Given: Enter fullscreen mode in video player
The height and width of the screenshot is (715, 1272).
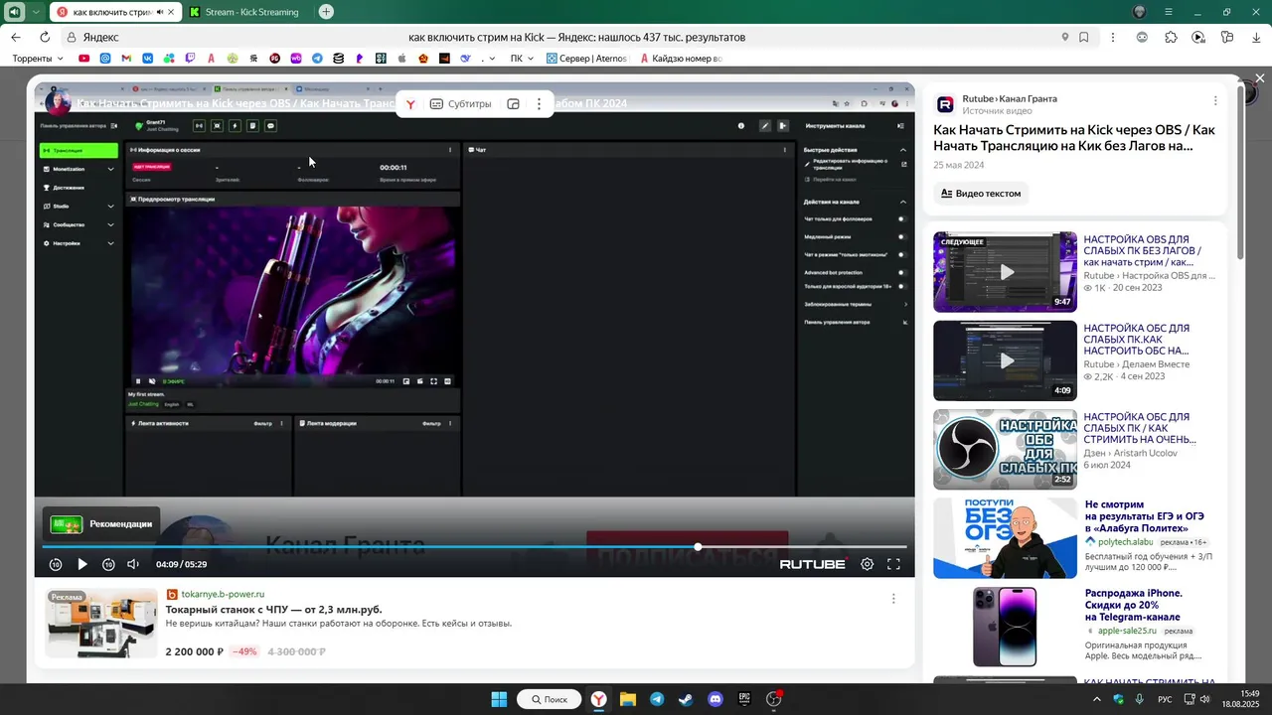Looking at the screenshot, I should [893, 564].
